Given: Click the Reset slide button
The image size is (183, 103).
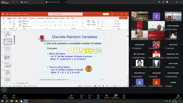Looking at the screenshot, I should coord(25,24).
